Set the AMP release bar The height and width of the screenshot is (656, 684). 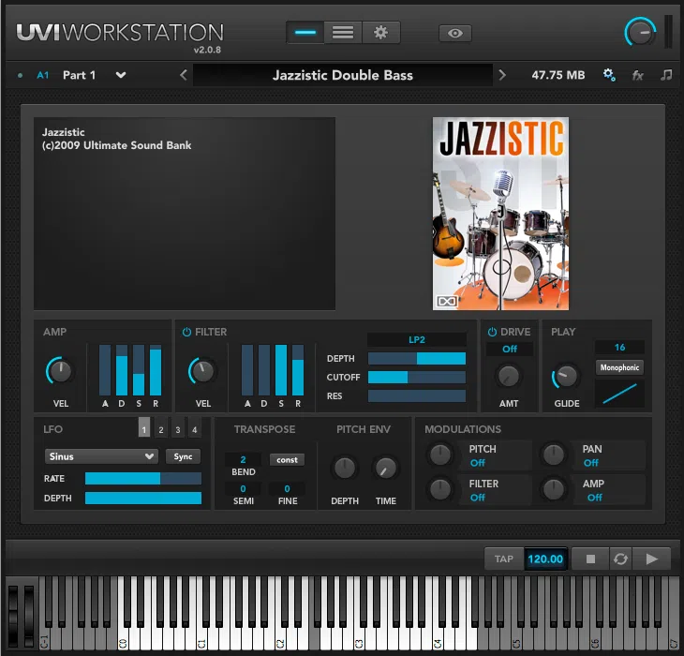pos(156,370)
